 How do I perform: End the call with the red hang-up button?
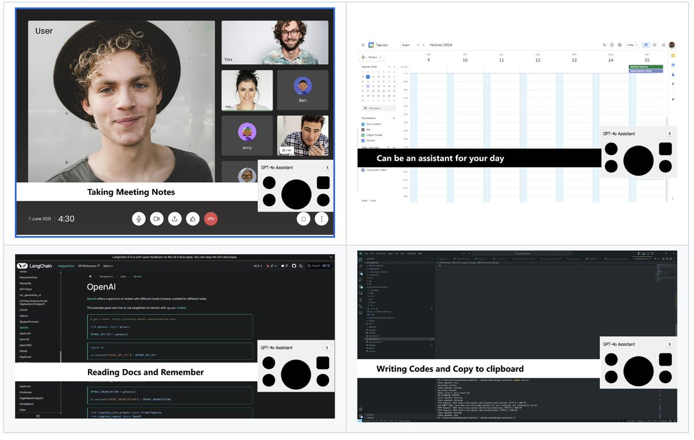[x=211, y=219]
